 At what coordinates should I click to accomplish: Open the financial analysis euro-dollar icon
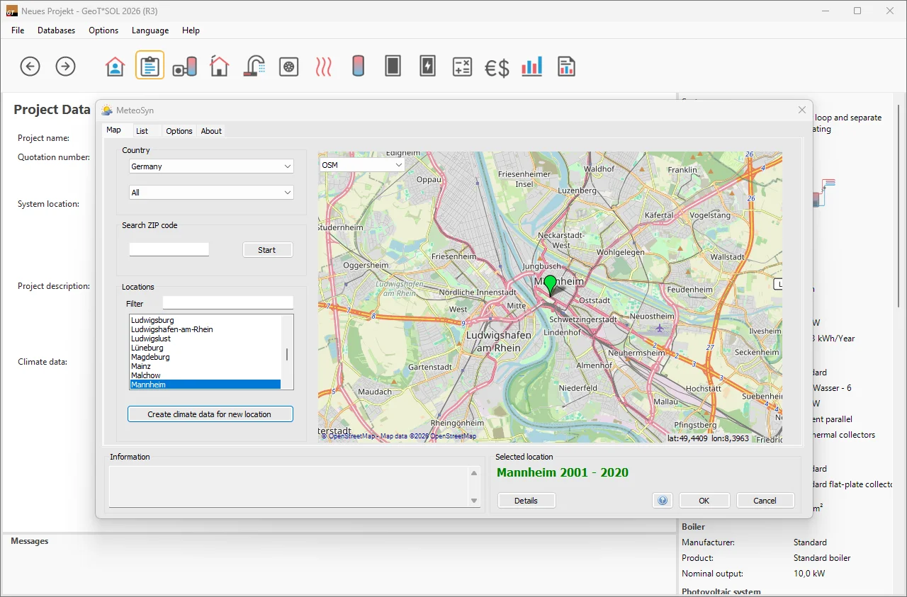pyautogui.click(x=497, y=67)
